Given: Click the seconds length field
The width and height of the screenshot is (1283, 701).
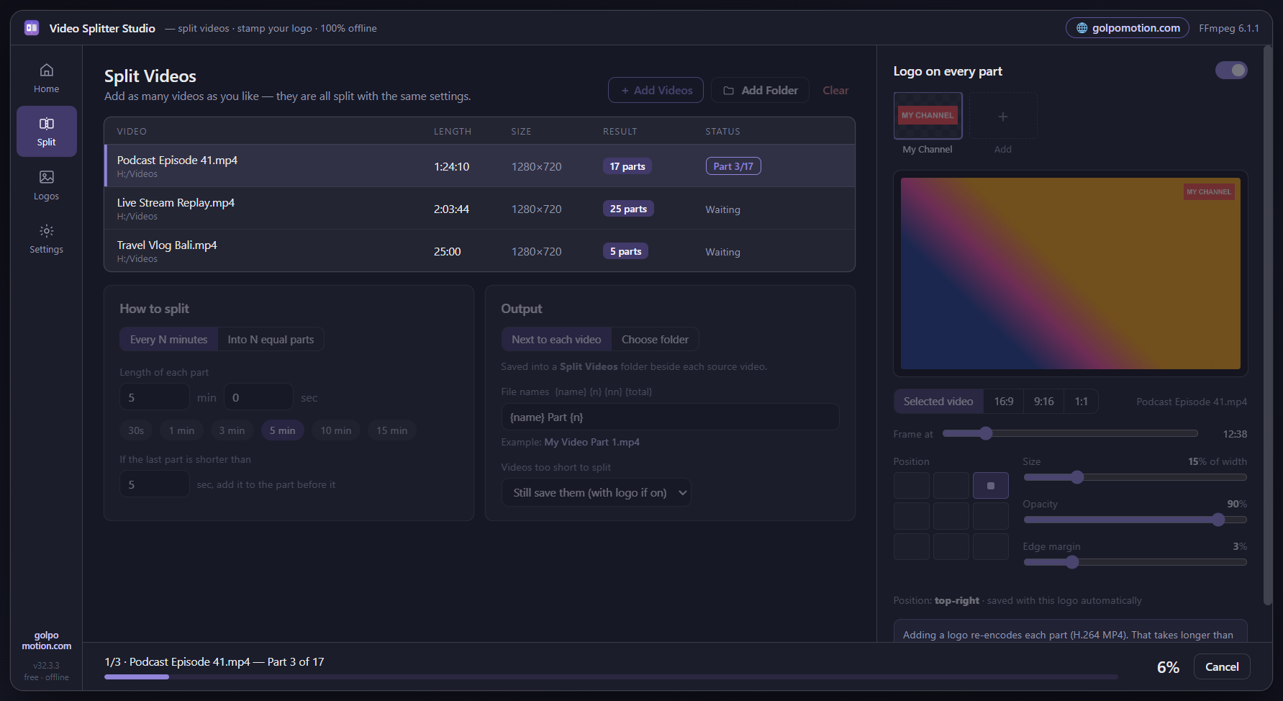Looking at the screenshot, I should [x=258, y=397].
